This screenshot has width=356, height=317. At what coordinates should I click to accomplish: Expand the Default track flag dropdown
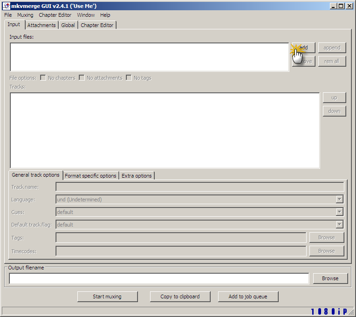pyautogui.click(x=339, y=224)
